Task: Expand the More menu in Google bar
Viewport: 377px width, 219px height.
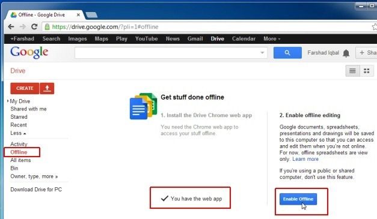Action: 272,38
